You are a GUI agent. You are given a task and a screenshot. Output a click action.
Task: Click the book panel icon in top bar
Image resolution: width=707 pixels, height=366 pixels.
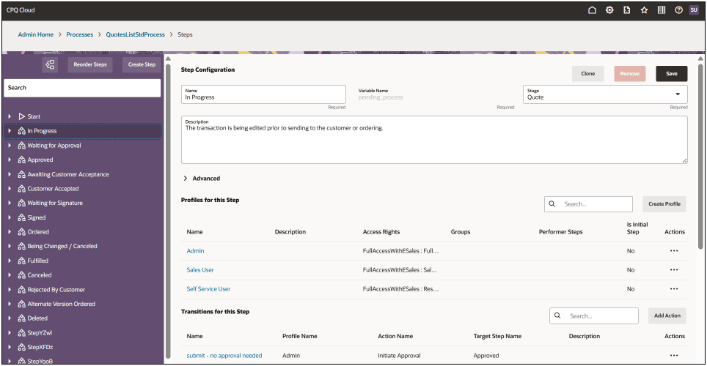click(661, 10)
